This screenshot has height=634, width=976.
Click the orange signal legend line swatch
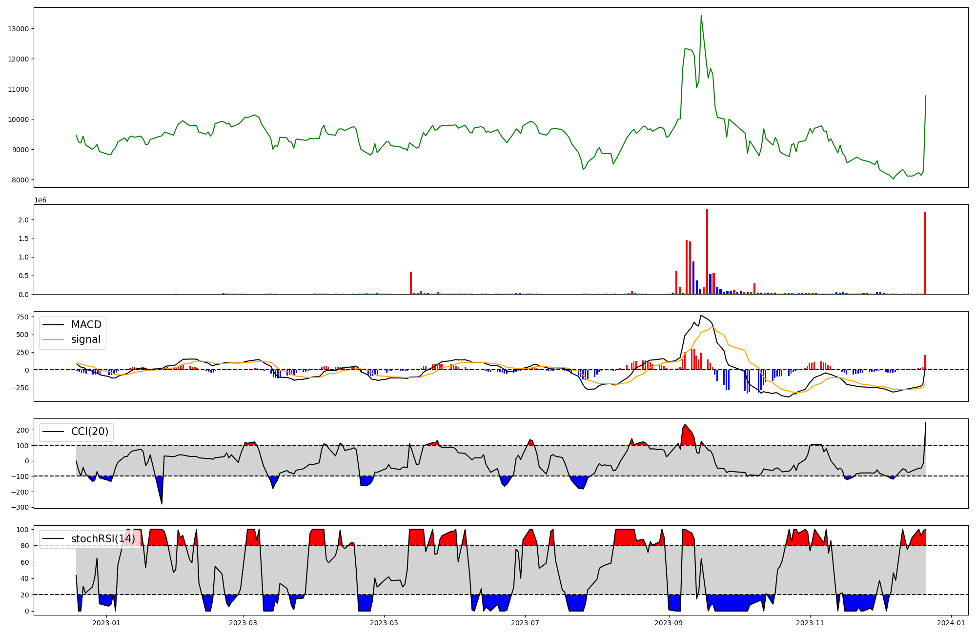pyautogui.click(x=53, y=339)
